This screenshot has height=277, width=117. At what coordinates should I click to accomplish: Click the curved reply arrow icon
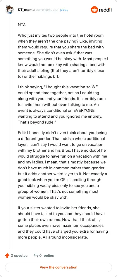point(36,256)
